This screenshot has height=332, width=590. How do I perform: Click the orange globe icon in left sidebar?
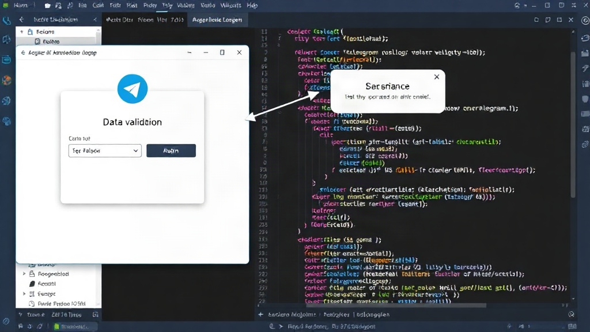tap(6, 80)
